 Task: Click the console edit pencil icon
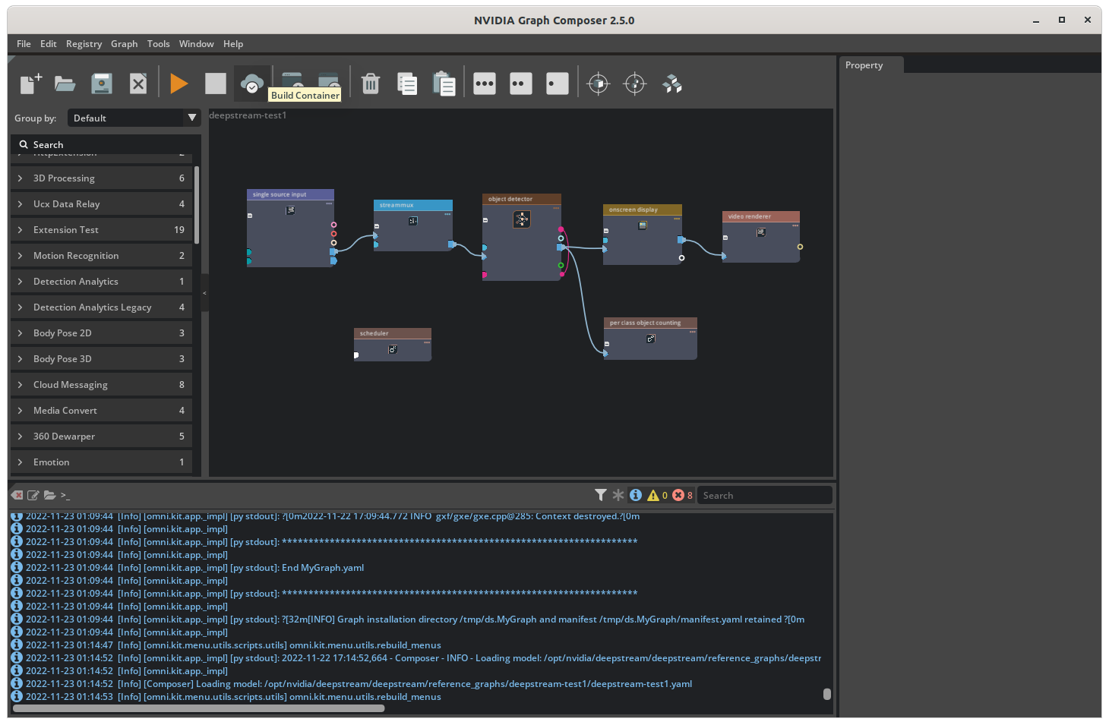pos(33,495)
